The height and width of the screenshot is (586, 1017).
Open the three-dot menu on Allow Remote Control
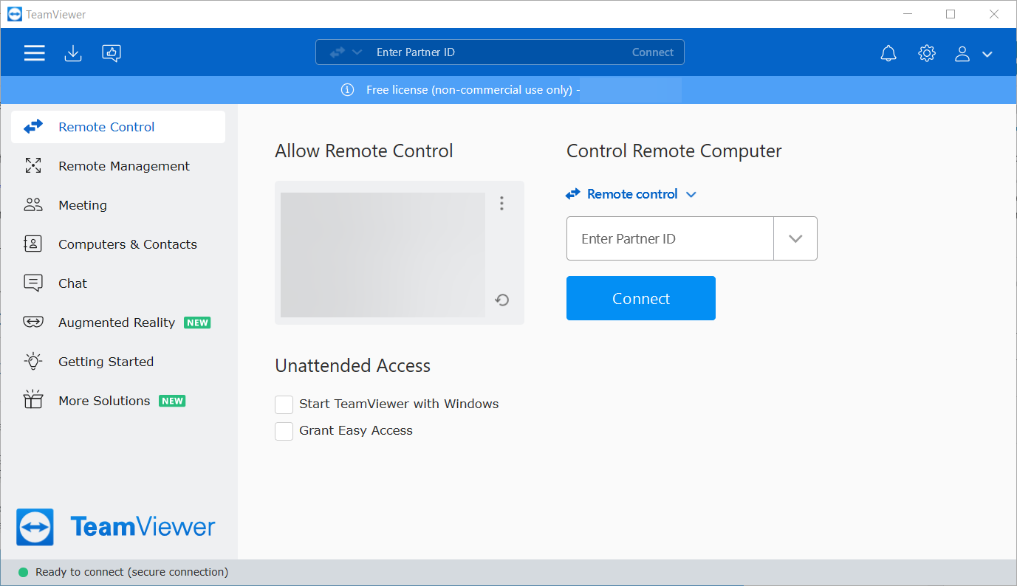click(x=501, y=203)
